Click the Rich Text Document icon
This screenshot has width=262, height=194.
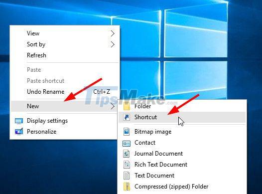[127, 165]
